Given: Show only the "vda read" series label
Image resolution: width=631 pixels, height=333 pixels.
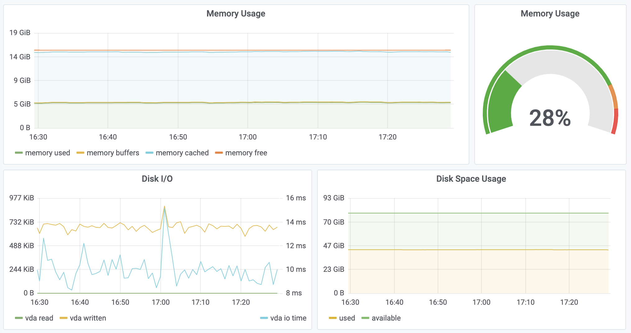Looking at the screenshot, I should (x=39, y=318).
